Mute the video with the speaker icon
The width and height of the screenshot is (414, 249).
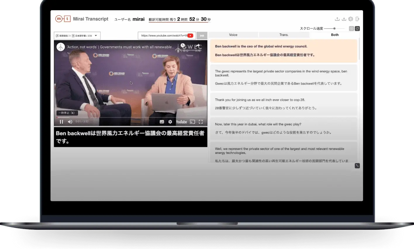click(x=70, y=122)
